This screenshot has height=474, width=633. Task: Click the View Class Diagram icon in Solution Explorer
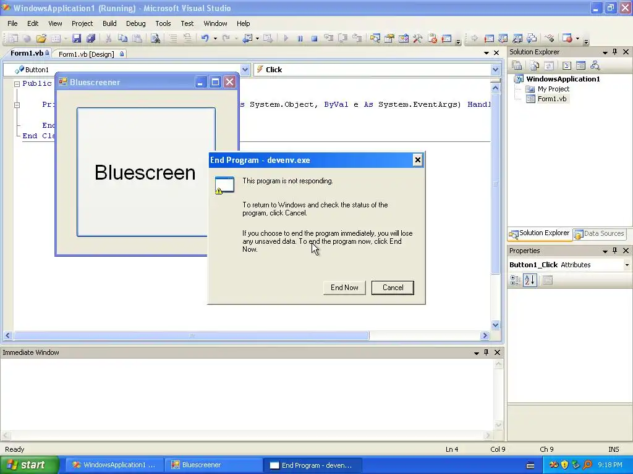[595, 65]
